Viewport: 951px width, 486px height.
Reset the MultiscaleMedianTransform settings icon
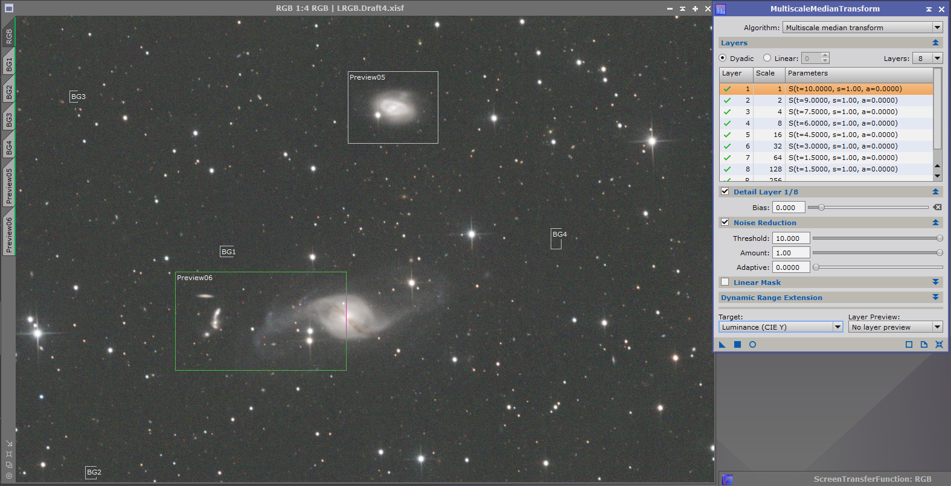[x=939, y=344]
